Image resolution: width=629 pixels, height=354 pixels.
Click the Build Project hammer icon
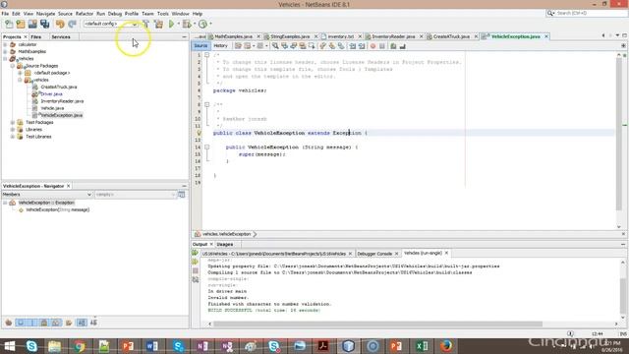[146, 24]
